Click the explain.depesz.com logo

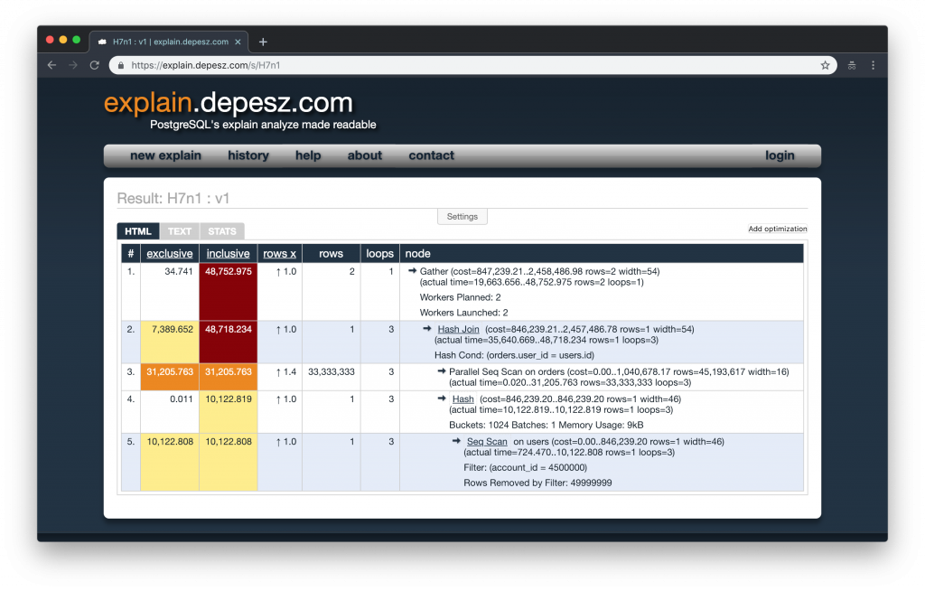[226, 103]
